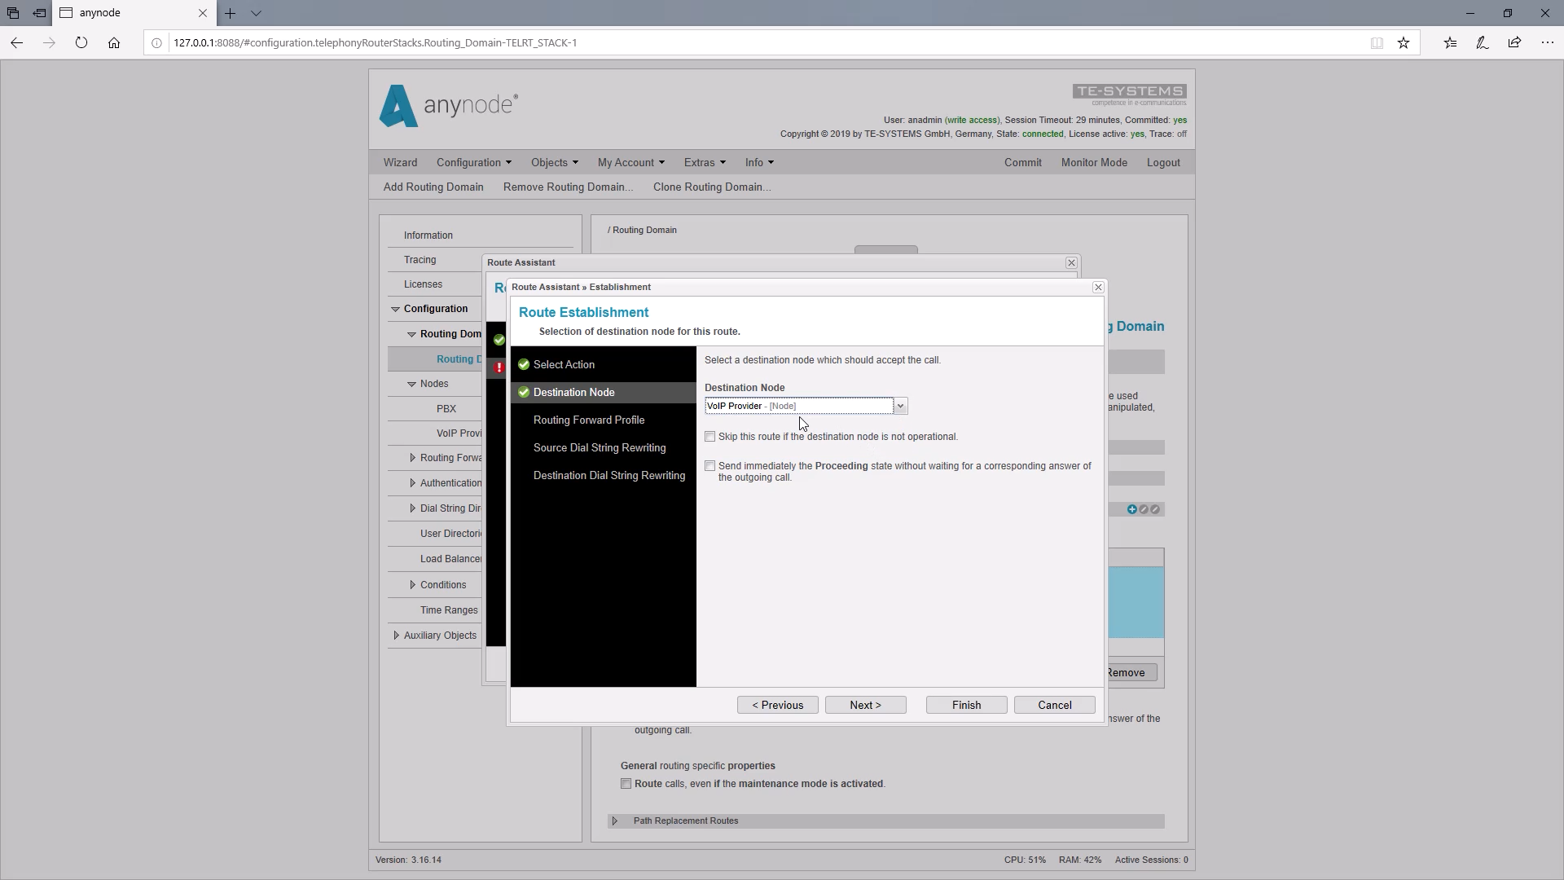The image size is (1564, 880).
Task: Open the Wizard menu item
Action: pos(400,162)
